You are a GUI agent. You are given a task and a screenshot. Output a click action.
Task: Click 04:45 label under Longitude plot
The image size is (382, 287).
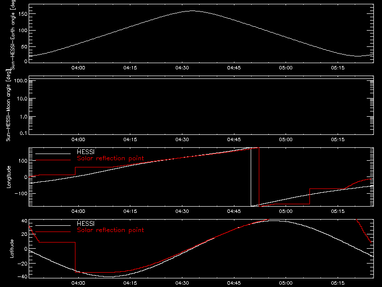(234, 211)
